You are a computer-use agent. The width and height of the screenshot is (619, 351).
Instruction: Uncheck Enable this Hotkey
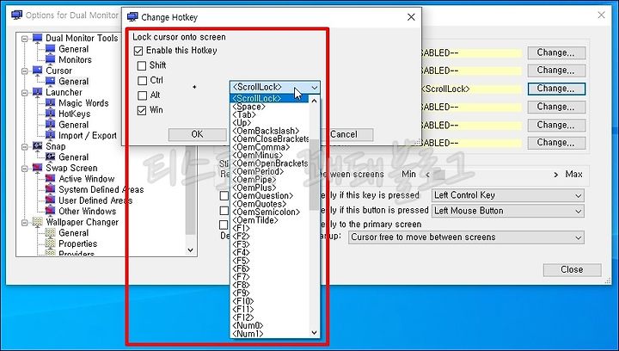[138, 51]
